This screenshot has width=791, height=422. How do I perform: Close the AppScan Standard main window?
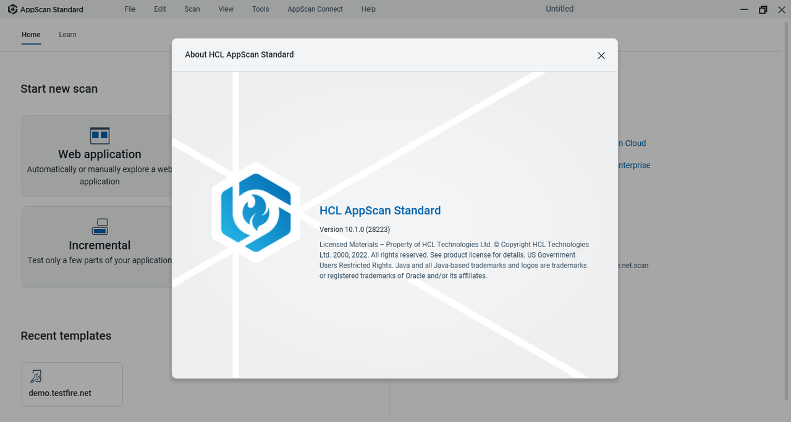(x=780, y=9)
